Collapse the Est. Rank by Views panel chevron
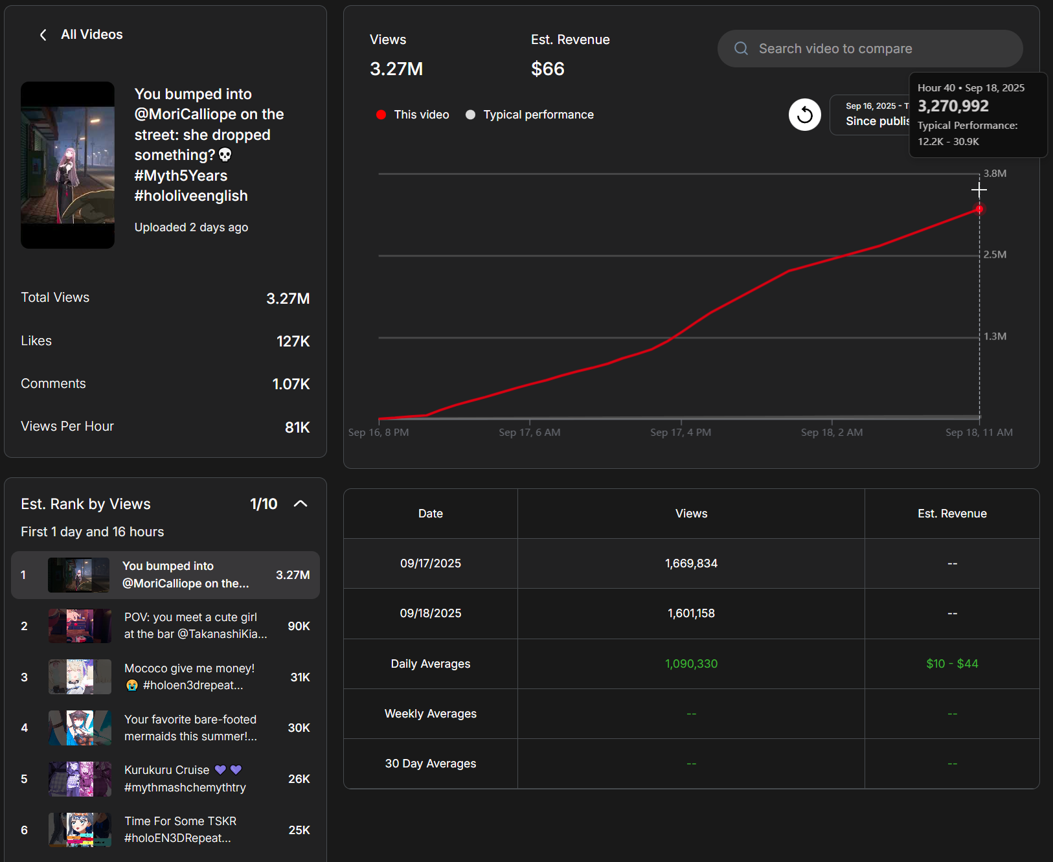This screenshot has width=1053, height=862. 300,504
